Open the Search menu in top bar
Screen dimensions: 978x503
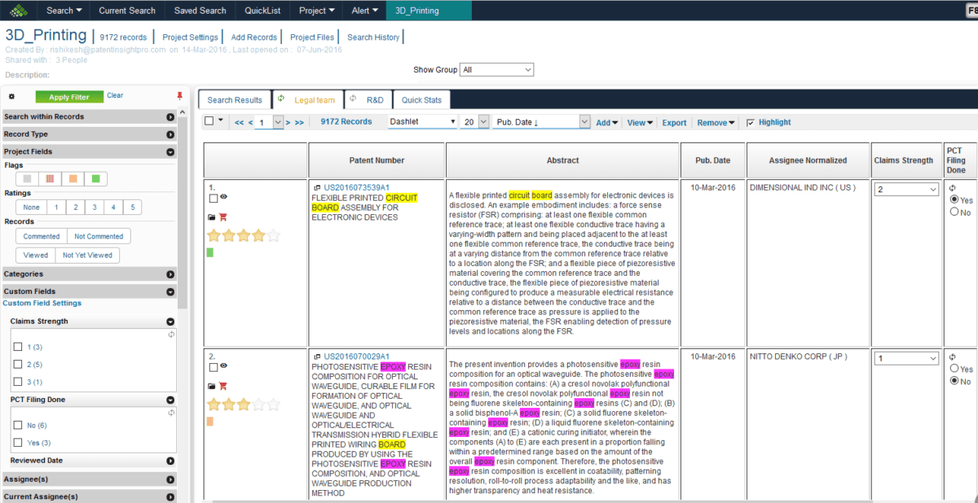click(x=64, y=11)
